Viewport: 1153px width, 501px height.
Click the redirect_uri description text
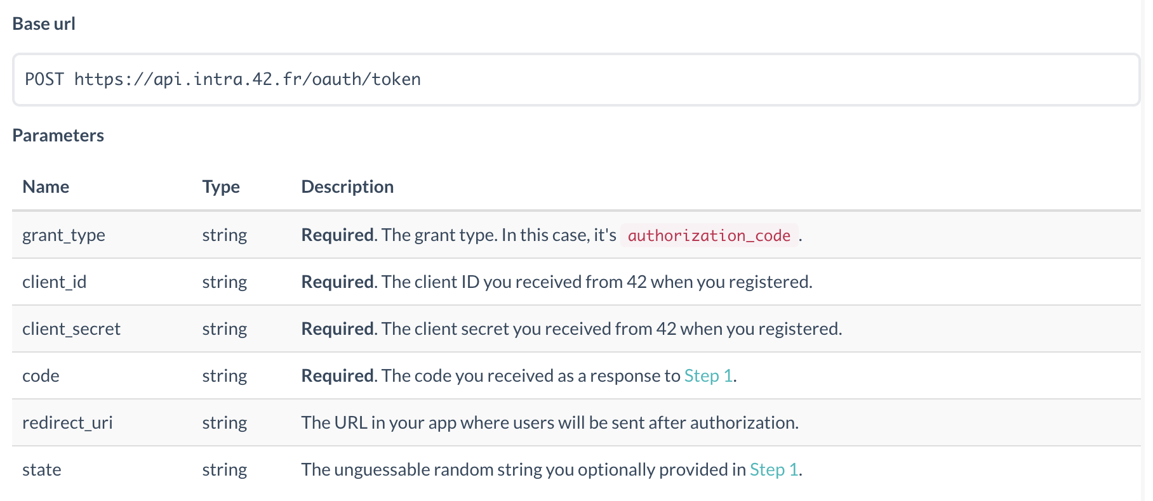pos(550,423)
